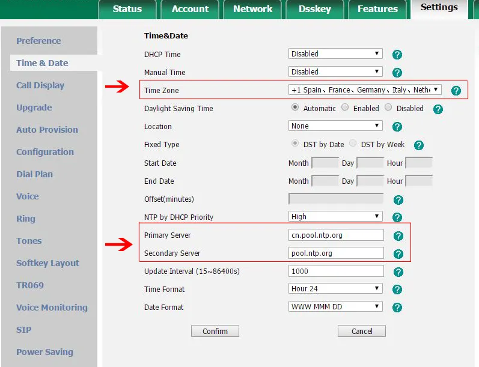The height and width of the screenshot is (367, 479).
Task: Click help icon for Daylight Saving Time
Action: (438, 109)
